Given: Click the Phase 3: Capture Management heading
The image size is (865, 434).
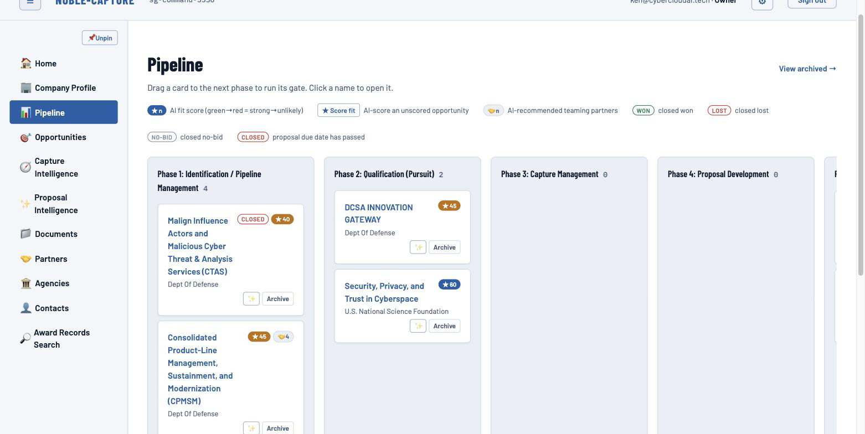Looking at the screenshot, I should pyautogui.click(x=549, y=174).
